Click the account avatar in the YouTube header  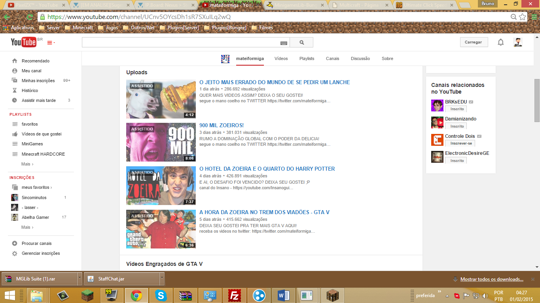click(518, 42)
